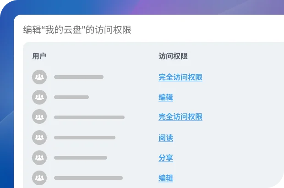Select the third row's user name placeholder
The image size is (284, 188).
[89, 117]
